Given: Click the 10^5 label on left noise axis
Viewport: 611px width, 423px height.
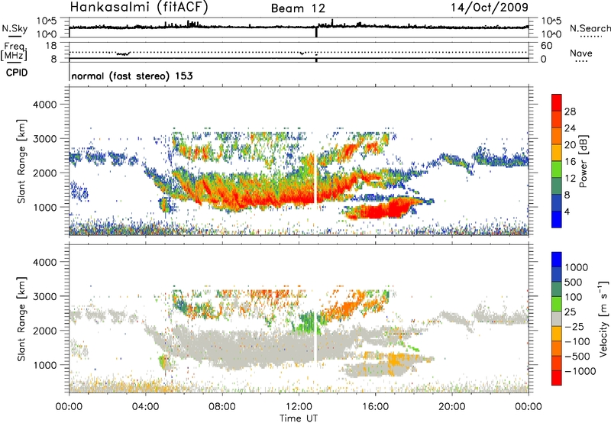Looking at the screenshot, I should [47, 21].
